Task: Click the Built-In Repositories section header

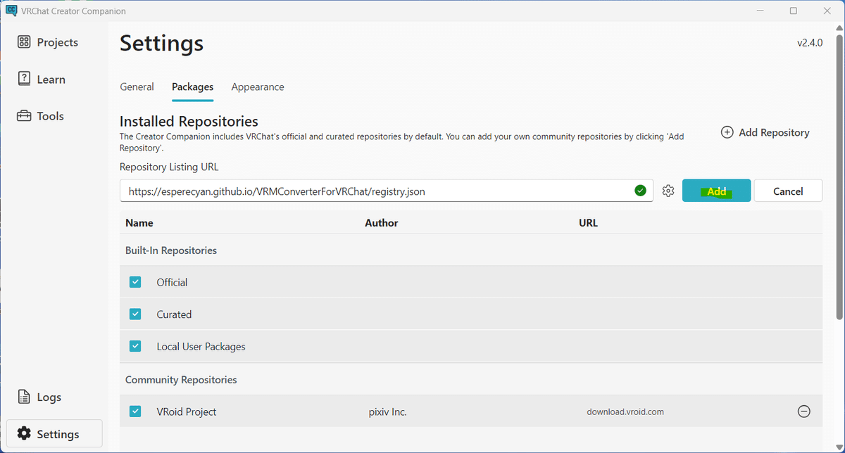Action: tap(171, 250)
